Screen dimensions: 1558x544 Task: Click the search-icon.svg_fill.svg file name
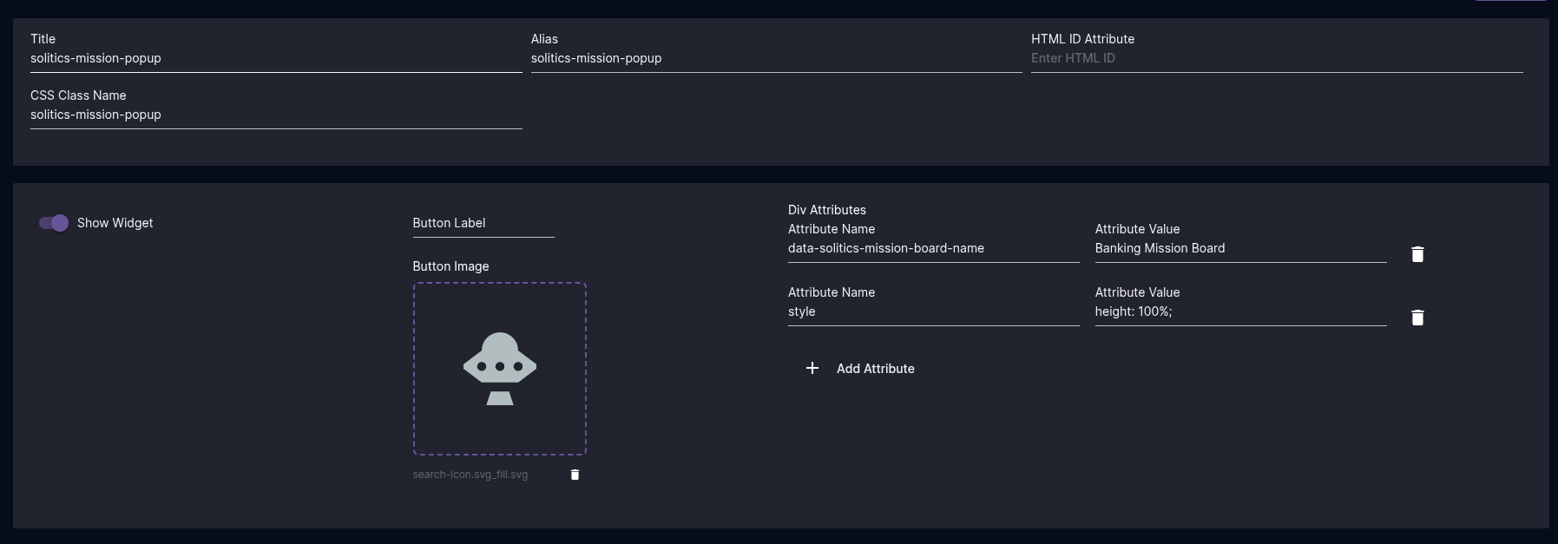pyautogui.click(x=470, y=475)
